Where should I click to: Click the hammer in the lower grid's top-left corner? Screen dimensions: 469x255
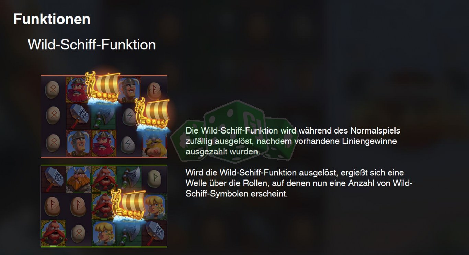pyautogui.click(x=53, y=179)
